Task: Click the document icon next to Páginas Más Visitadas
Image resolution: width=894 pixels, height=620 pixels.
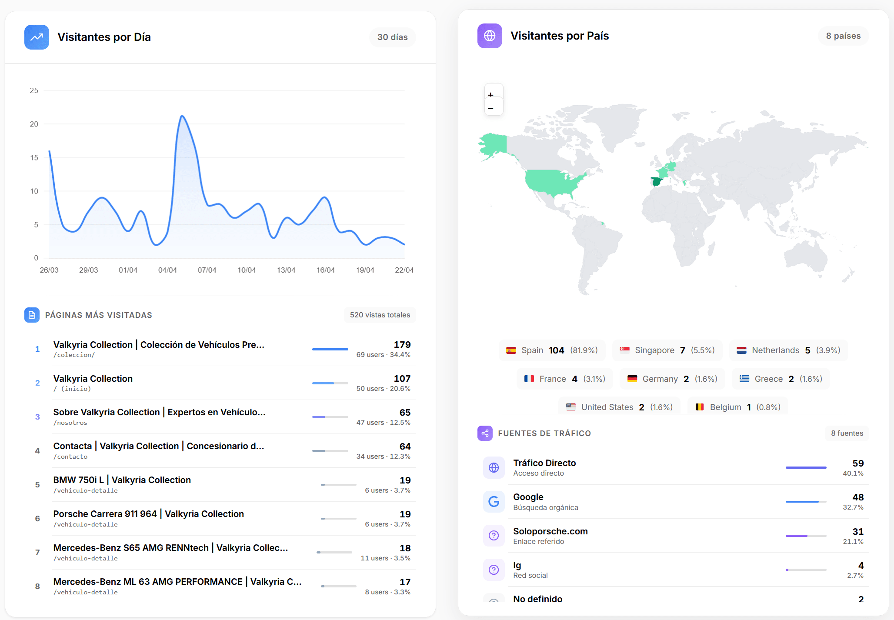Action: point(32,315)
